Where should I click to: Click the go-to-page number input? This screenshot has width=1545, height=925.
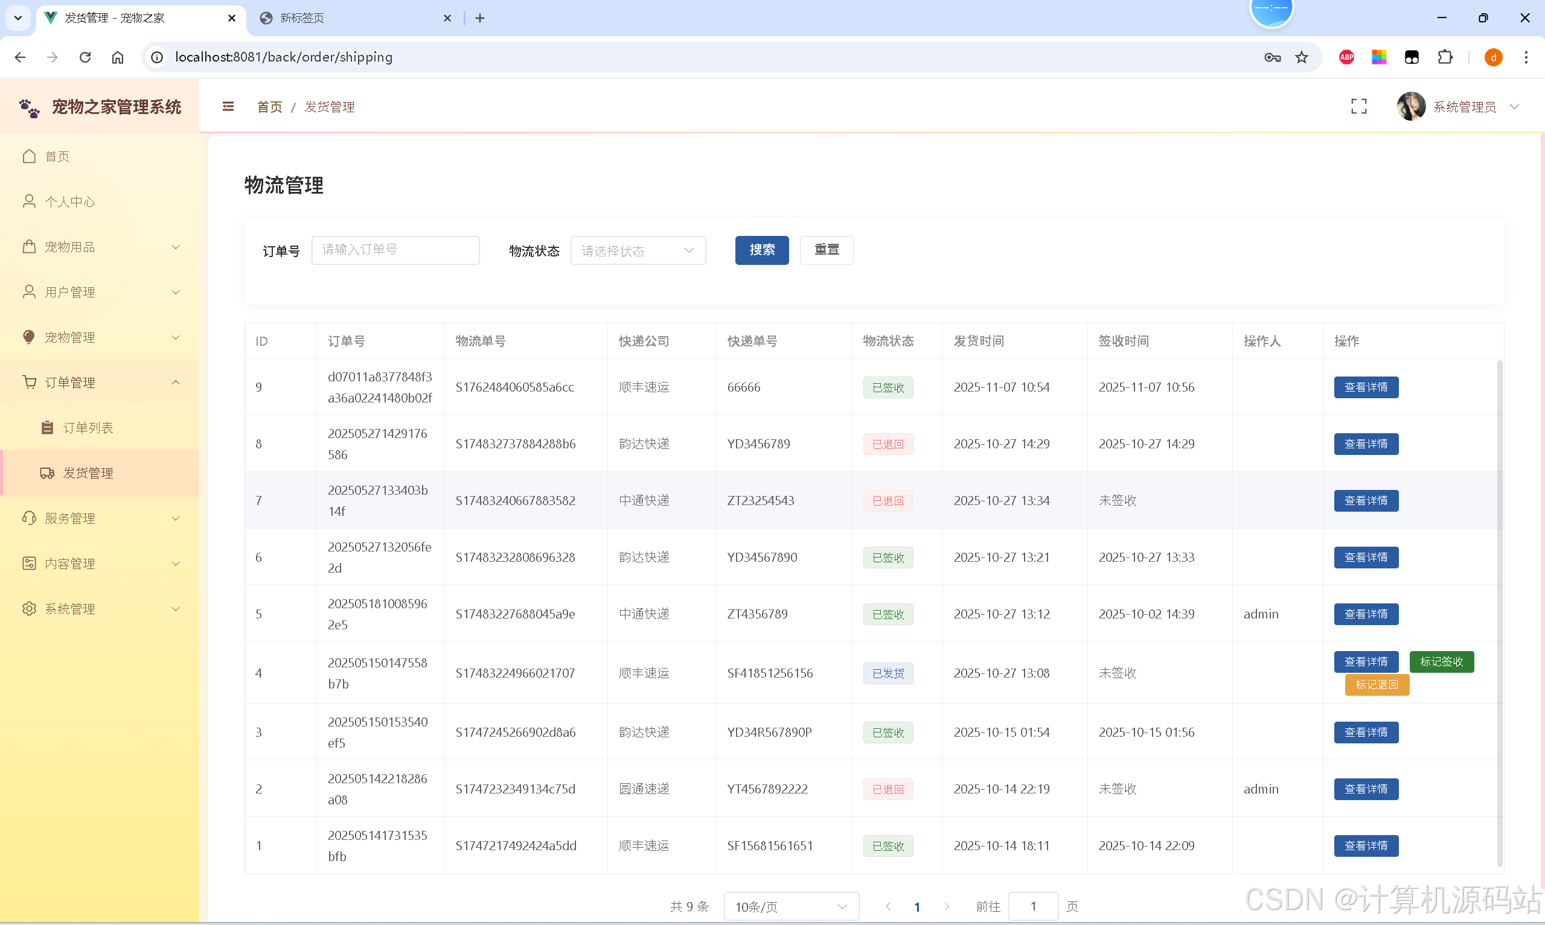click(x=1033, y=906)
